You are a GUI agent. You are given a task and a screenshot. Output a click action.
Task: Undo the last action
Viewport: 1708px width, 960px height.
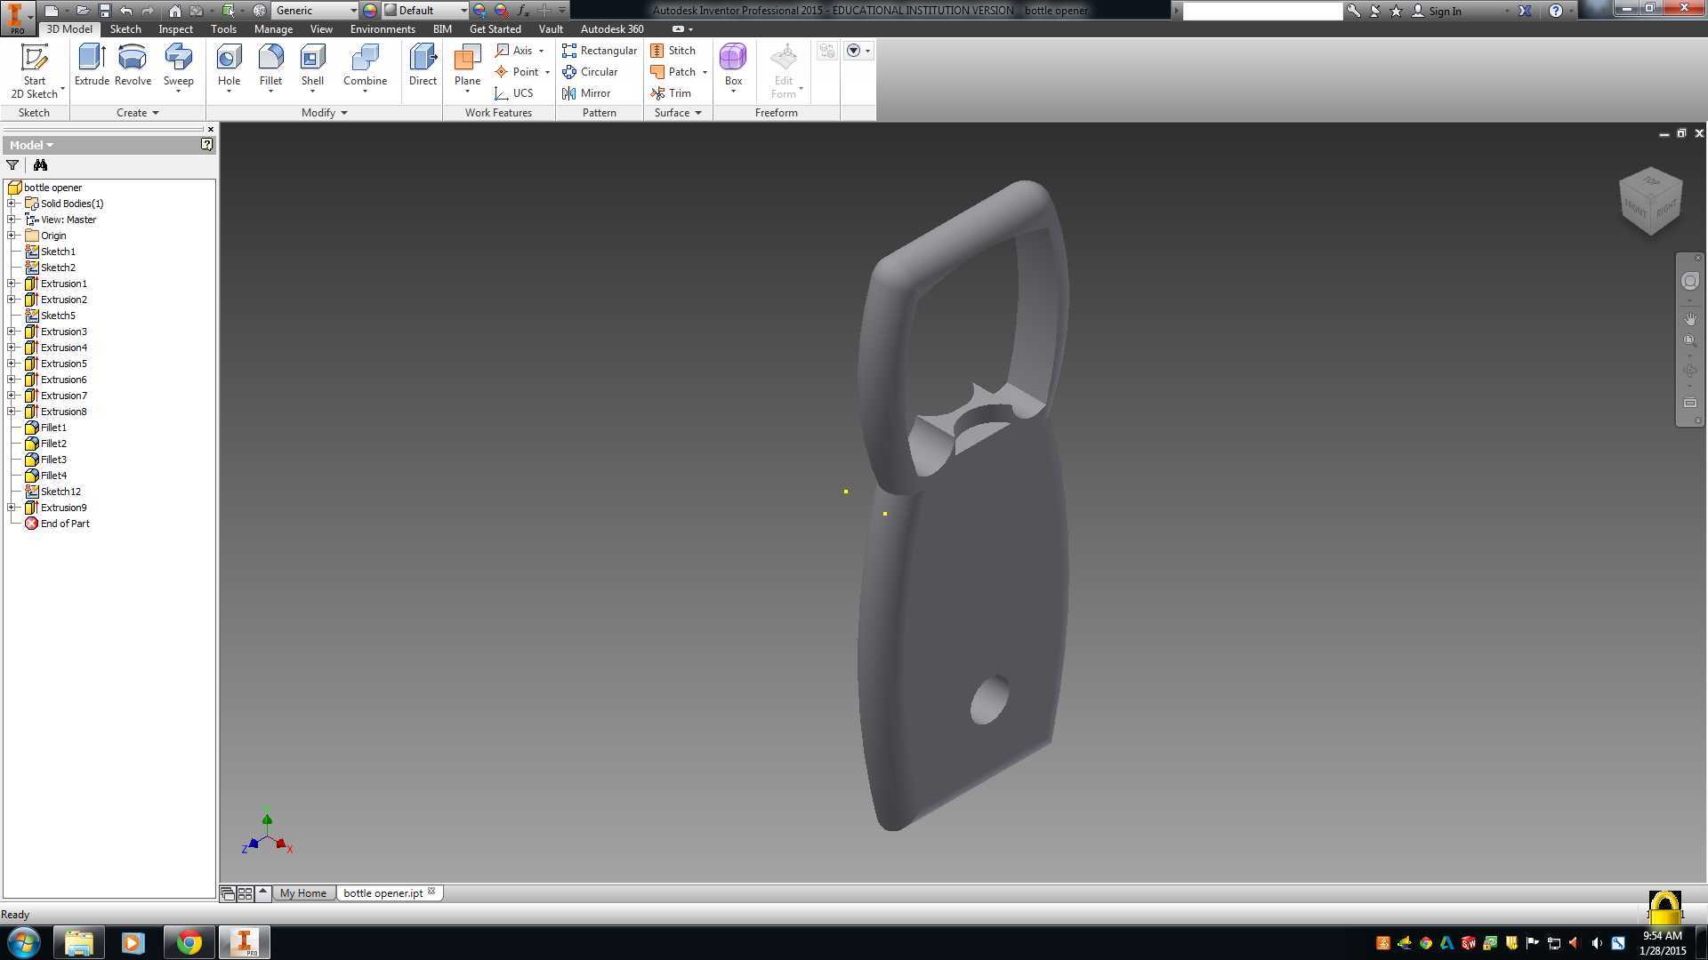[126, 11]
